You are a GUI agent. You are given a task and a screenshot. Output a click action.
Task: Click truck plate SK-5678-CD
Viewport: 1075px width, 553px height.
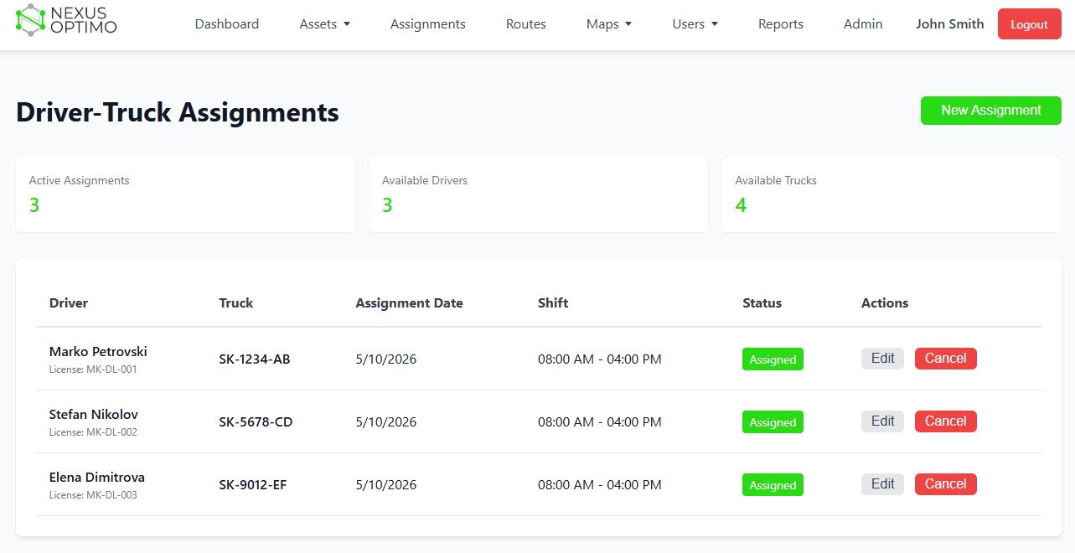[256, 422]
